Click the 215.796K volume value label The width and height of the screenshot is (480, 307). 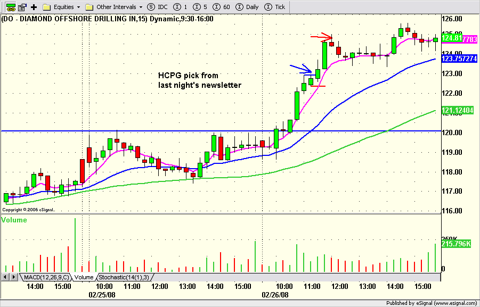(456, 244)
